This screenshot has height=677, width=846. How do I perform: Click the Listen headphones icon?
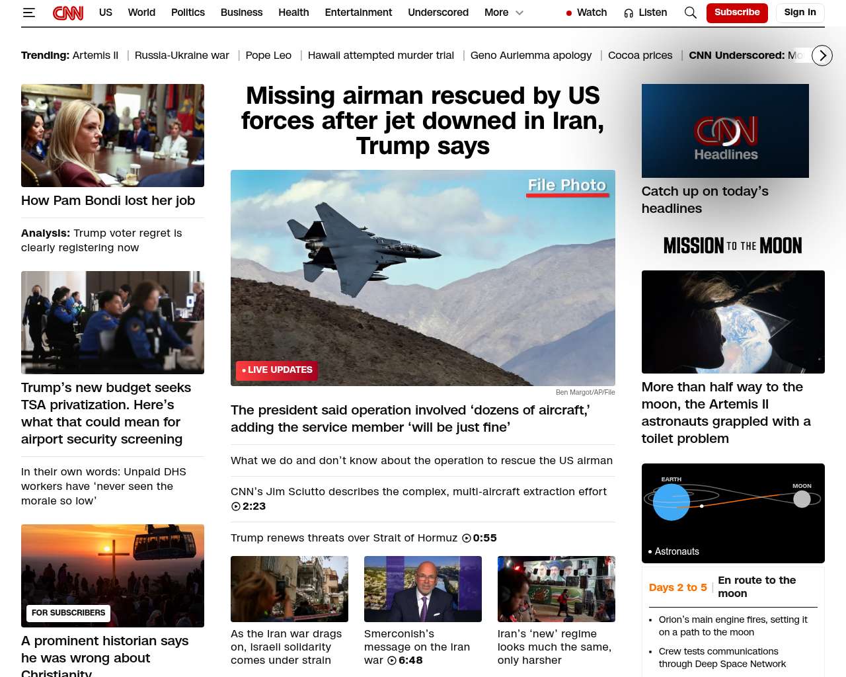pos(629,13)
